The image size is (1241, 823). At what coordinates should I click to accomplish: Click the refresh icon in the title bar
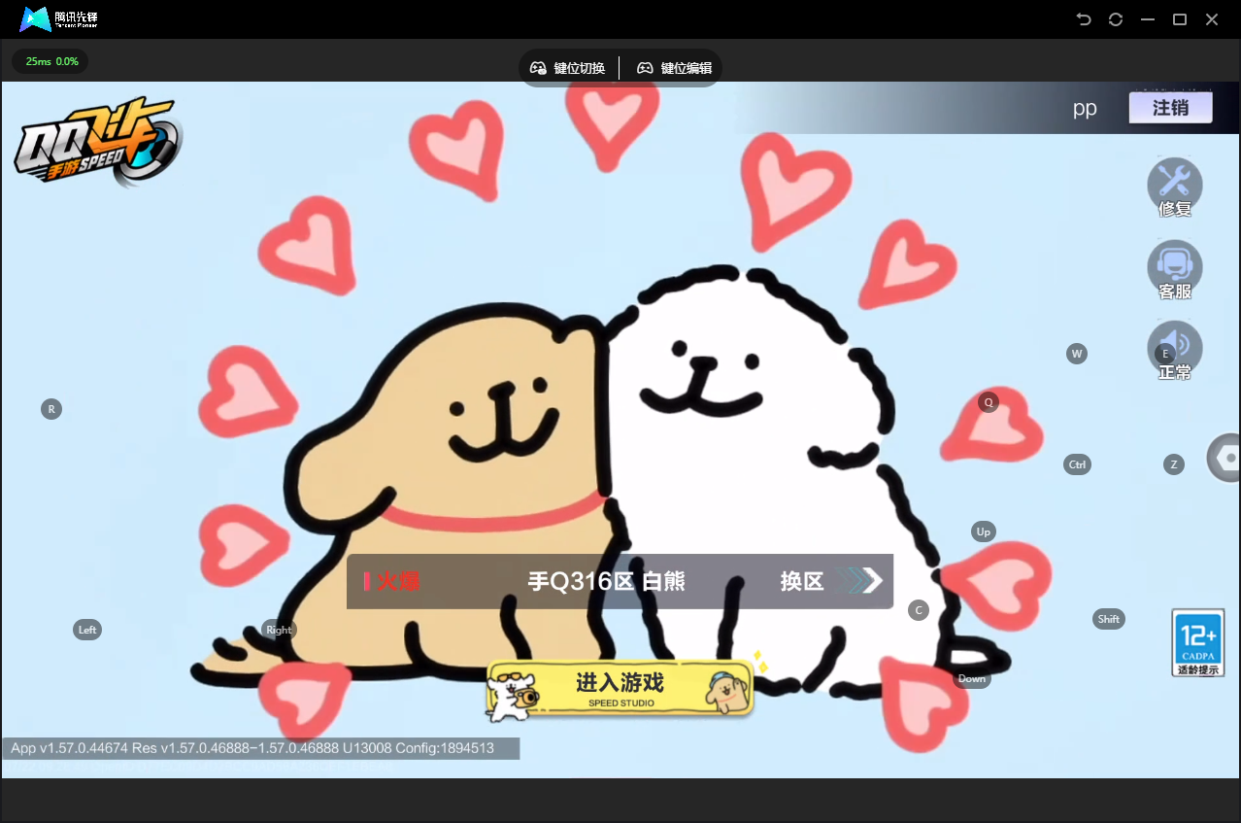point(1116,19)
